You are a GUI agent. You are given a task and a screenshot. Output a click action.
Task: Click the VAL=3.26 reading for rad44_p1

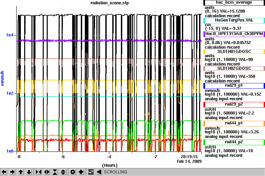click(250, 132)
